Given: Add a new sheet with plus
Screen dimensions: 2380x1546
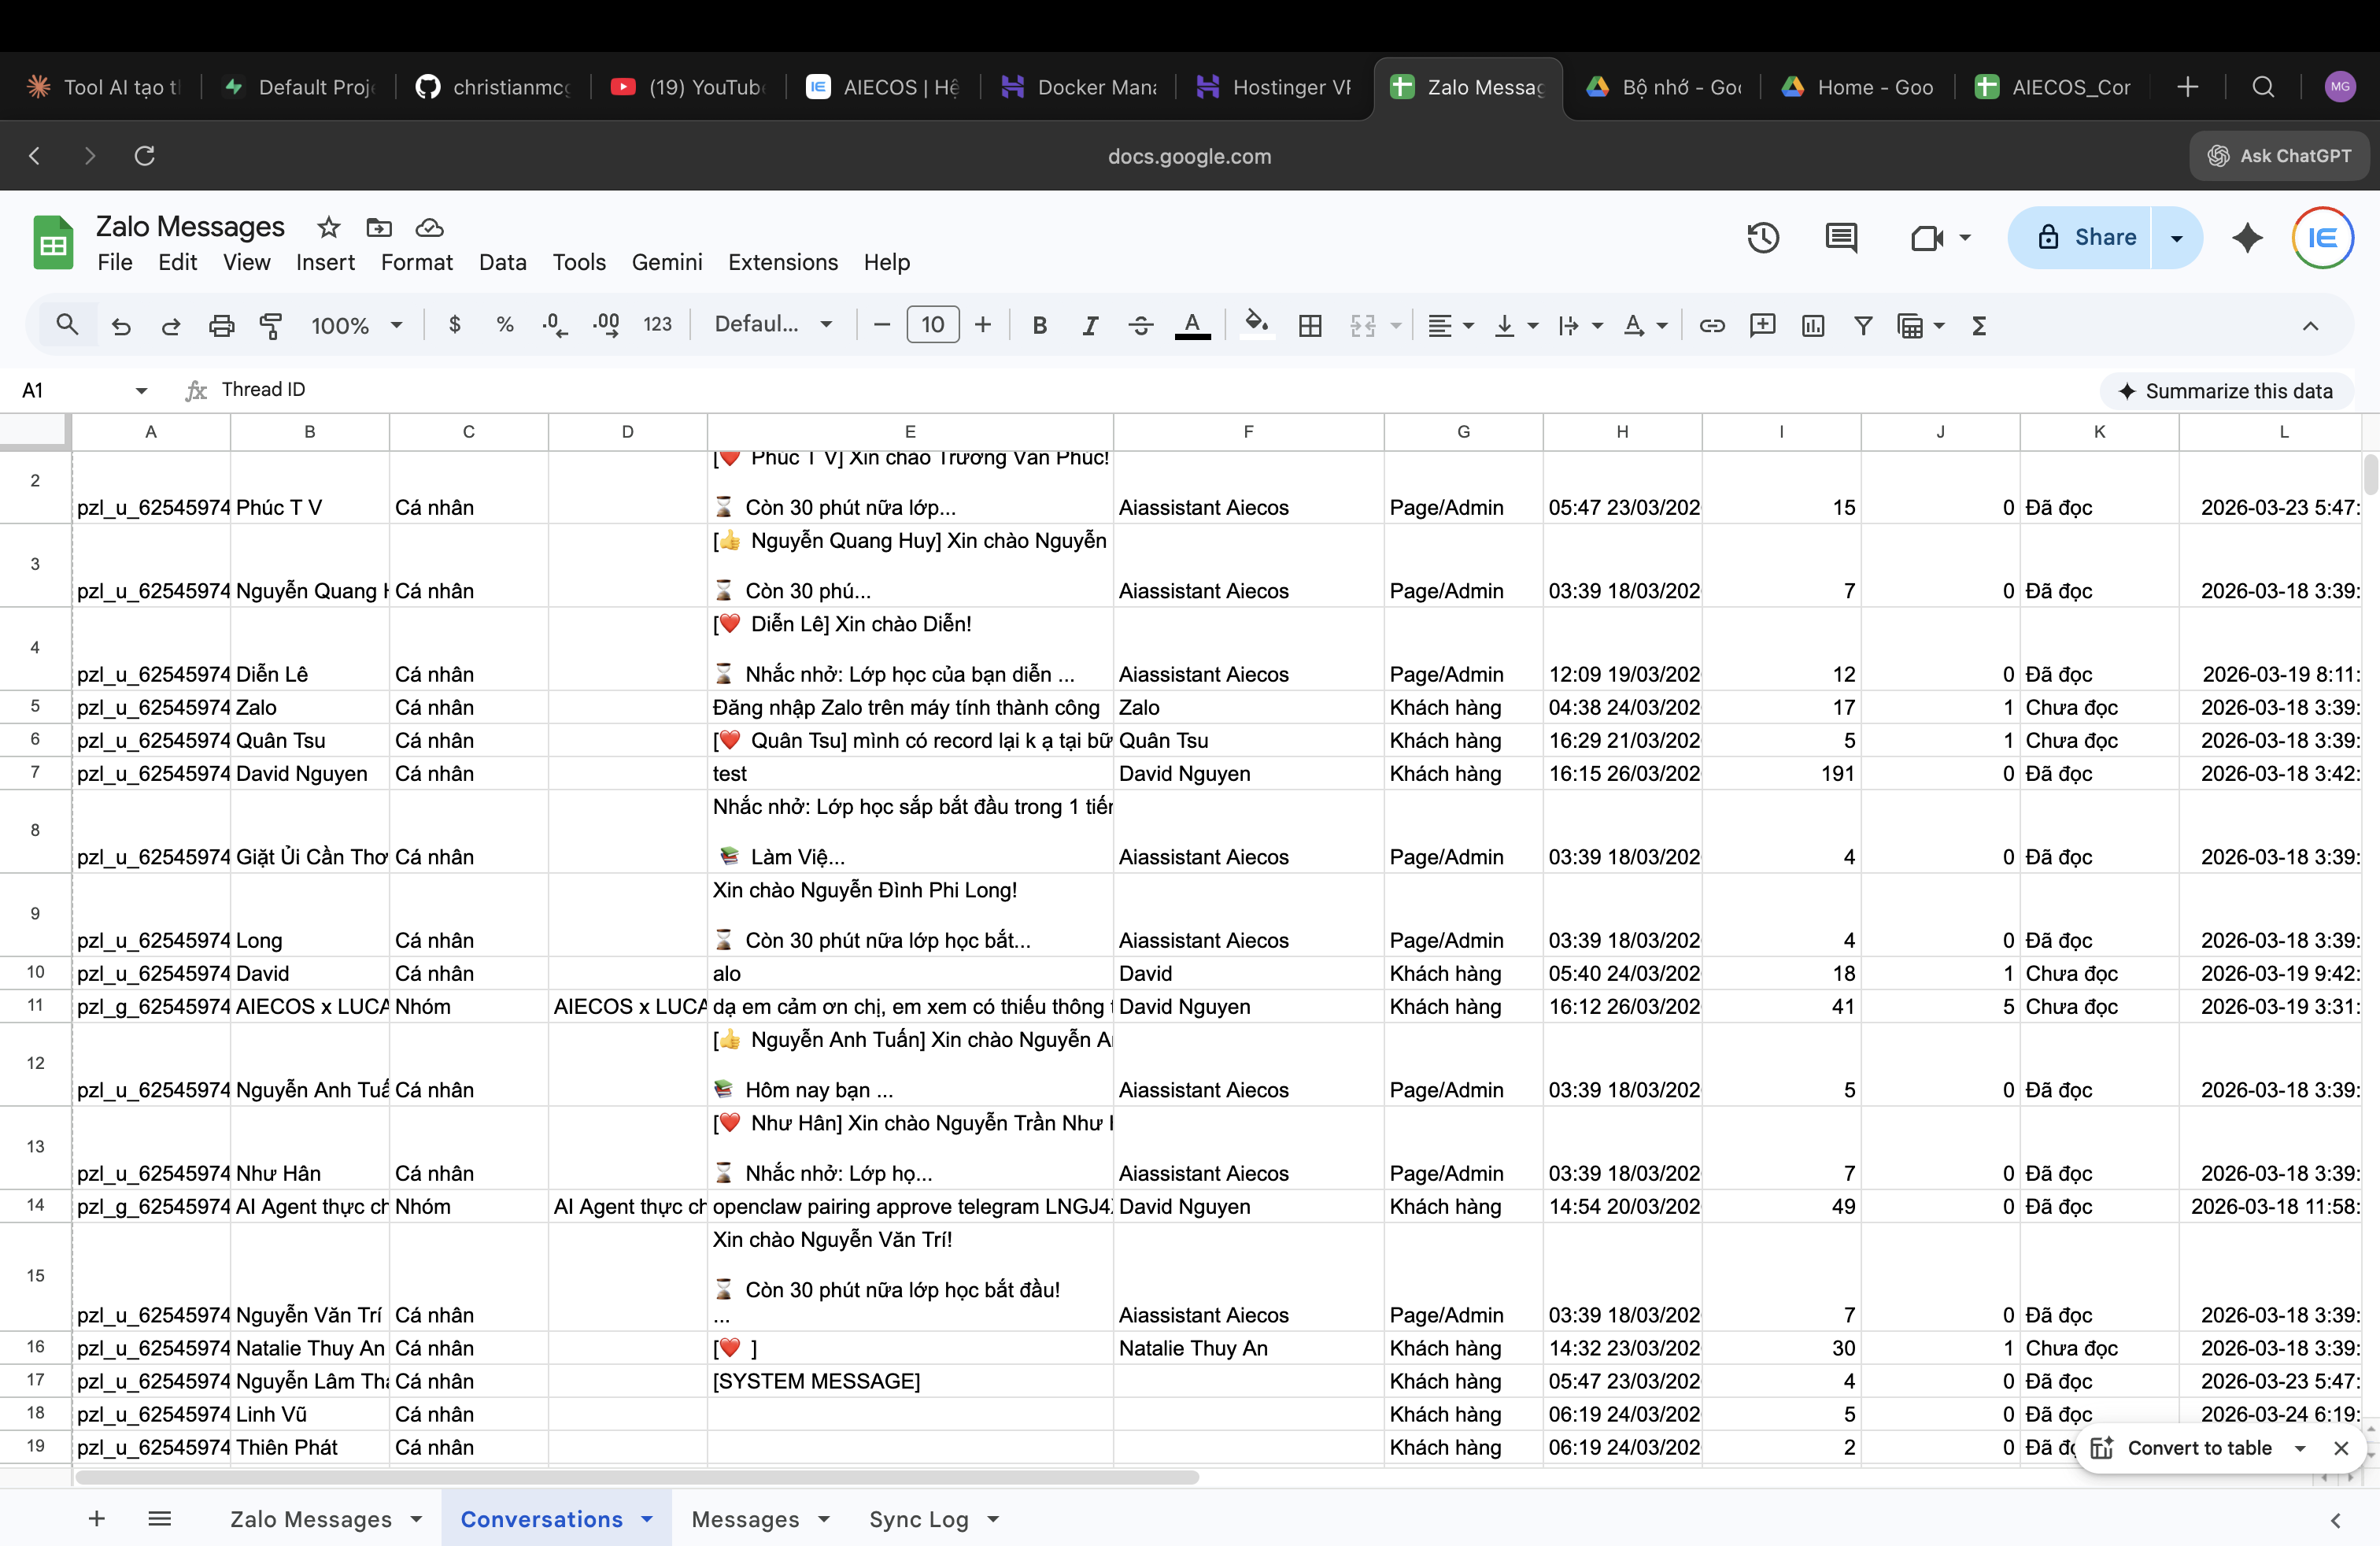Looking at the screenshot, I should point(97,1519).
